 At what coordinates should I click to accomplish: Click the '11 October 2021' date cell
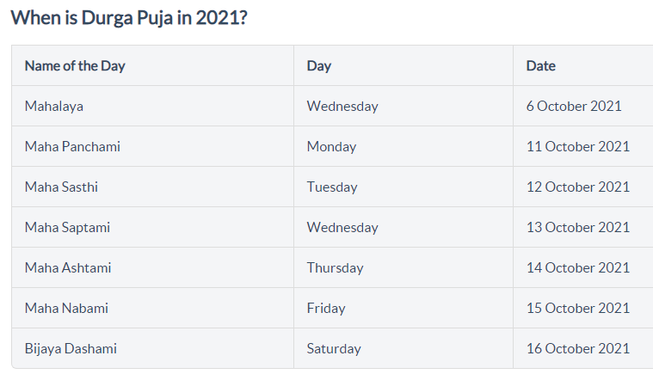point(578,147)
